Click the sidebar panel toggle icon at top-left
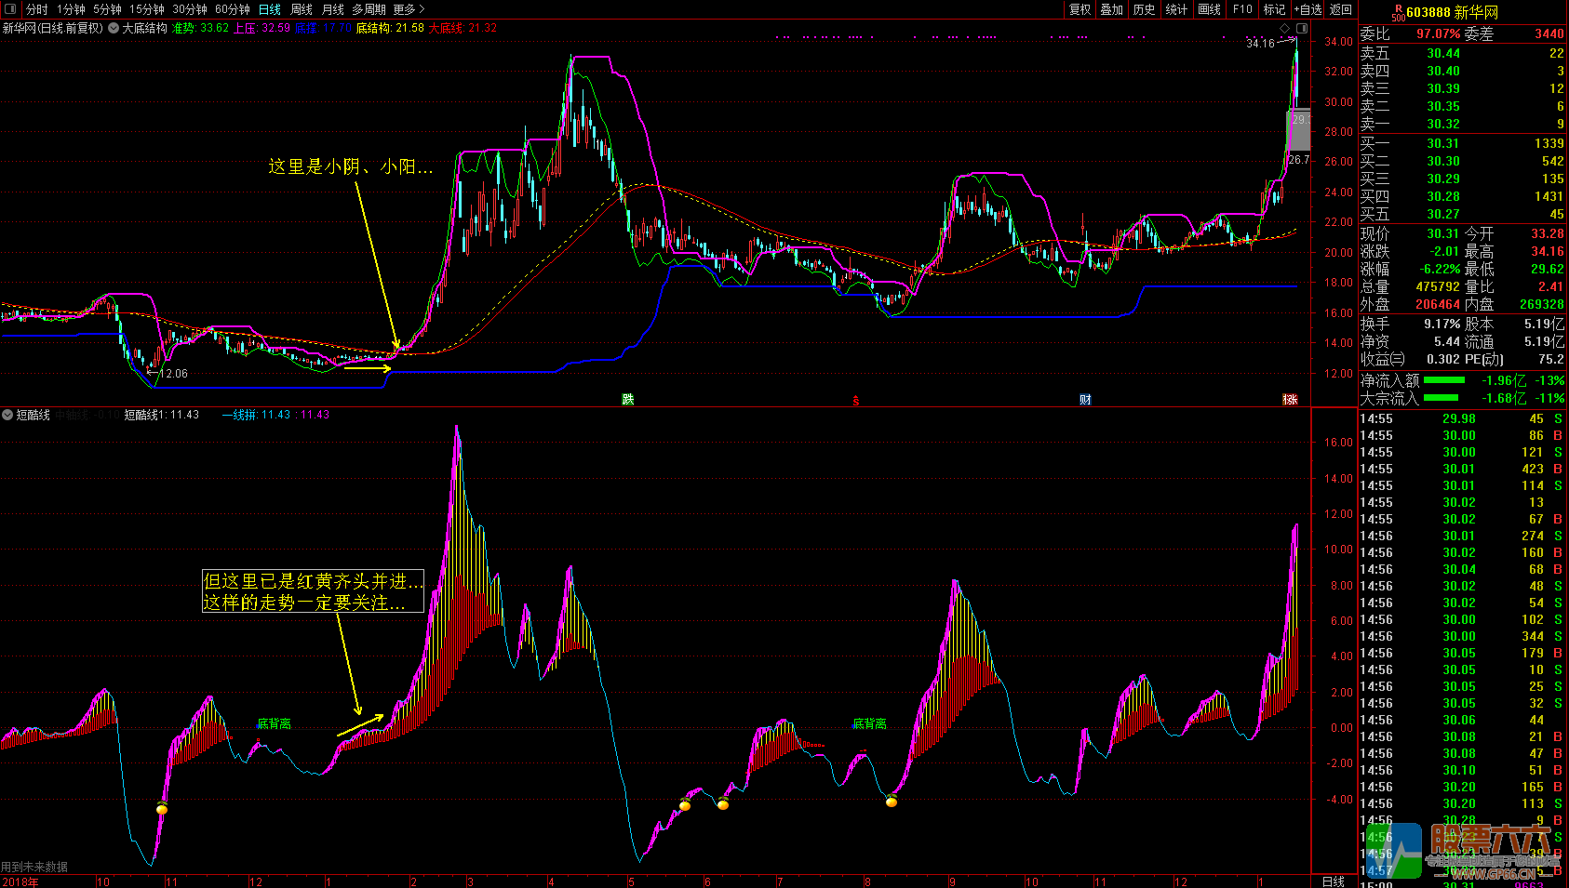 [10, 9]
